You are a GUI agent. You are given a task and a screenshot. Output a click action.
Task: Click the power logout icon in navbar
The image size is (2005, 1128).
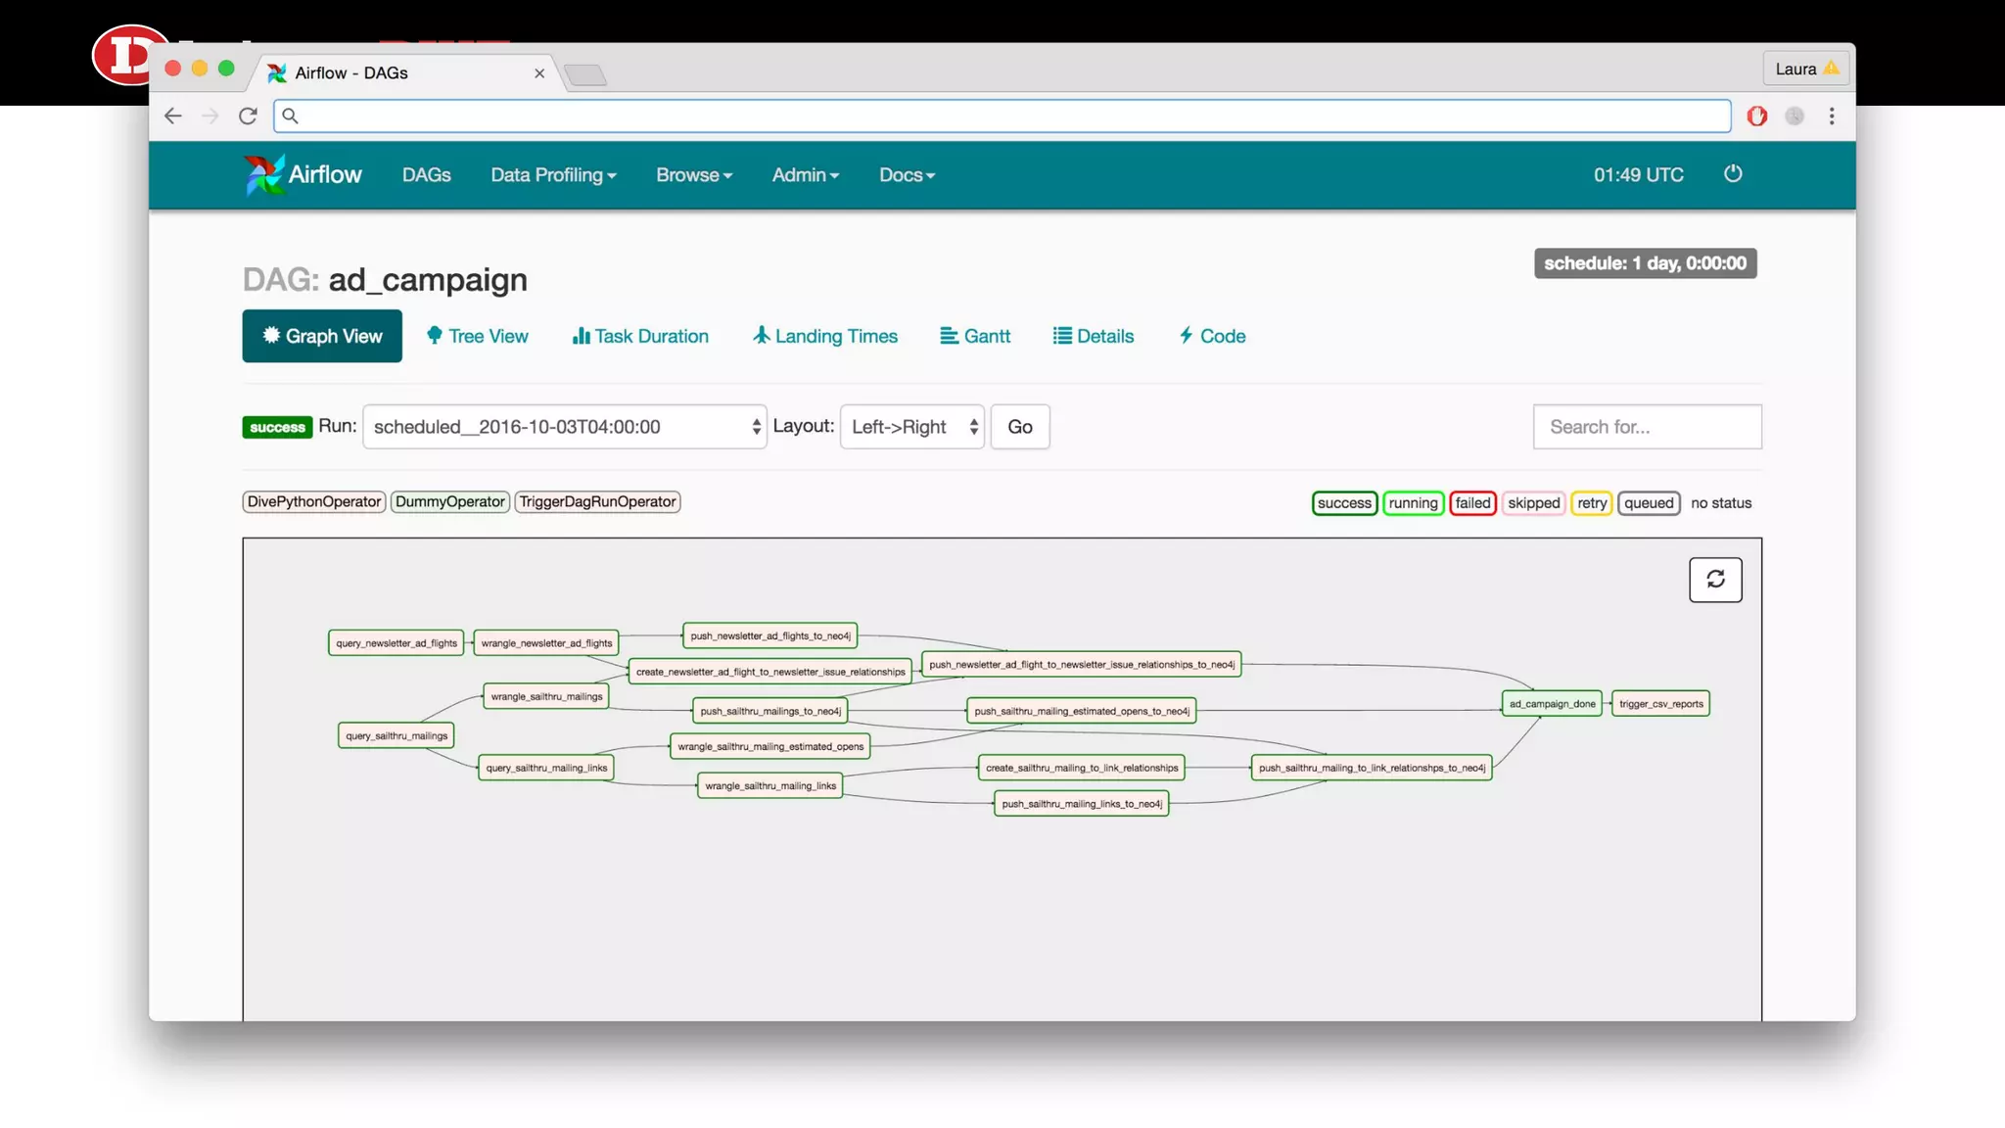pos(1732,174)
